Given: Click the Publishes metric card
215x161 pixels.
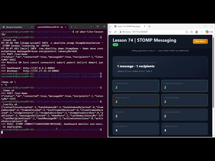Looking at the screenshot, I should [136, 114].
